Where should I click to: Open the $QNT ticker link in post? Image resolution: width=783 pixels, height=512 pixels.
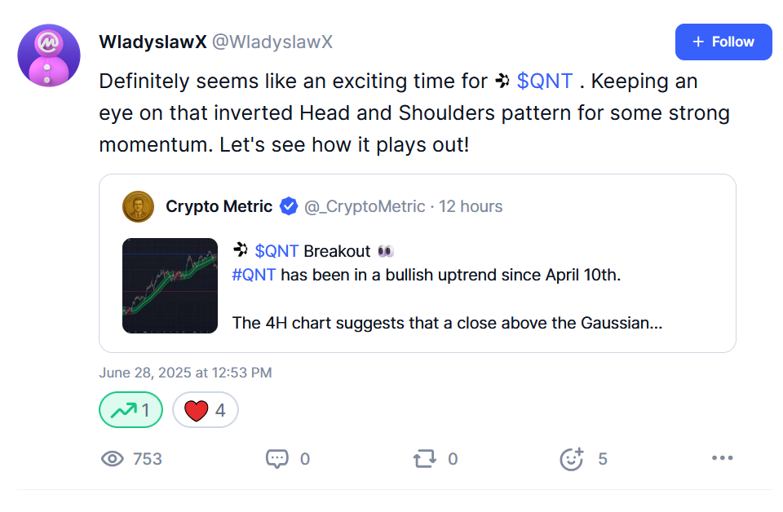tap(544, 82)
